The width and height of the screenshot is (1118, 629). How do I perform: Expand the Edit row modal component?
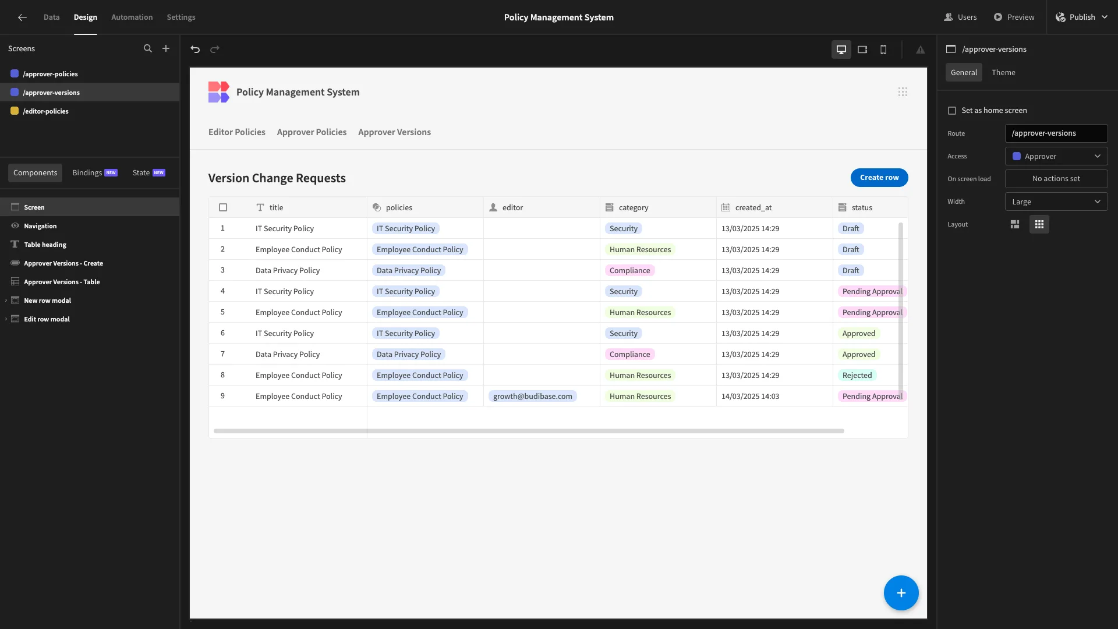pos(6,320)
